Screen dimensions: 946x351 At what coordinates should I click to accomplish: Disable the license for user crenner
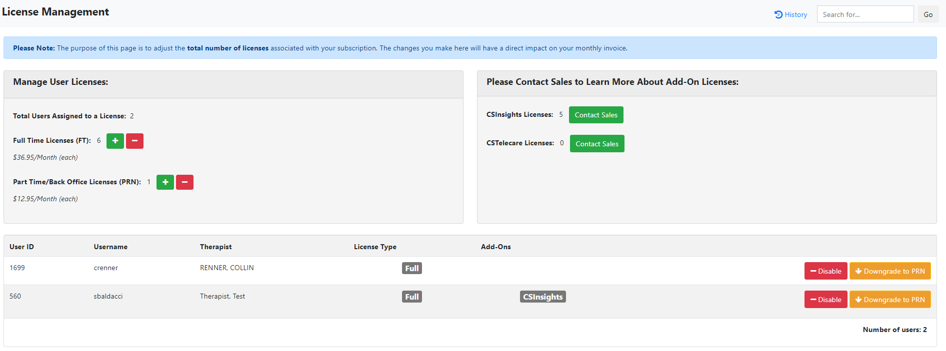click(825, 271)
